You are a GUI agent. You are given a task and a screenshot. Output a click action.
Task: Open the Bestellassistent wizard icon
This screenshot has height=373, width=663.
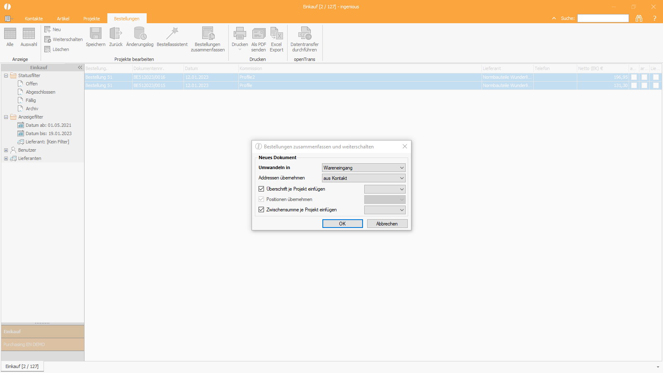172,34
